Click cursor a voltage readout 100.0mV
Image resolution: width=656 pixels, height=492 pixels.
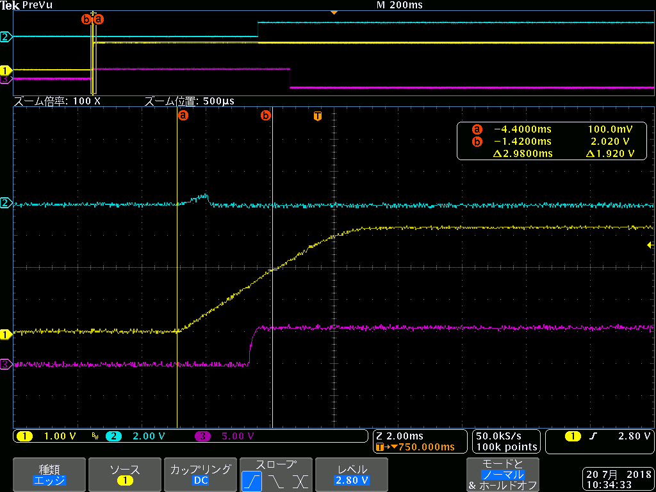(611, 128)
